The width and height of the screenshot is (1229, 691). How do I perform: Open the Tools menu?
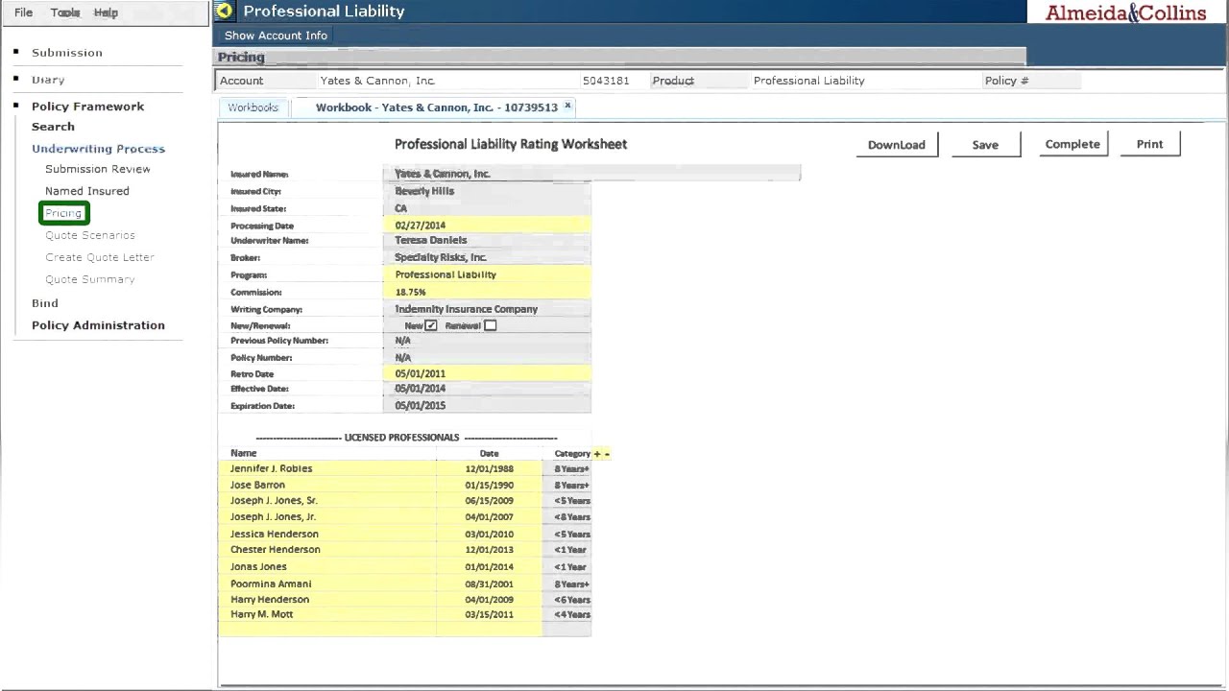65,12
